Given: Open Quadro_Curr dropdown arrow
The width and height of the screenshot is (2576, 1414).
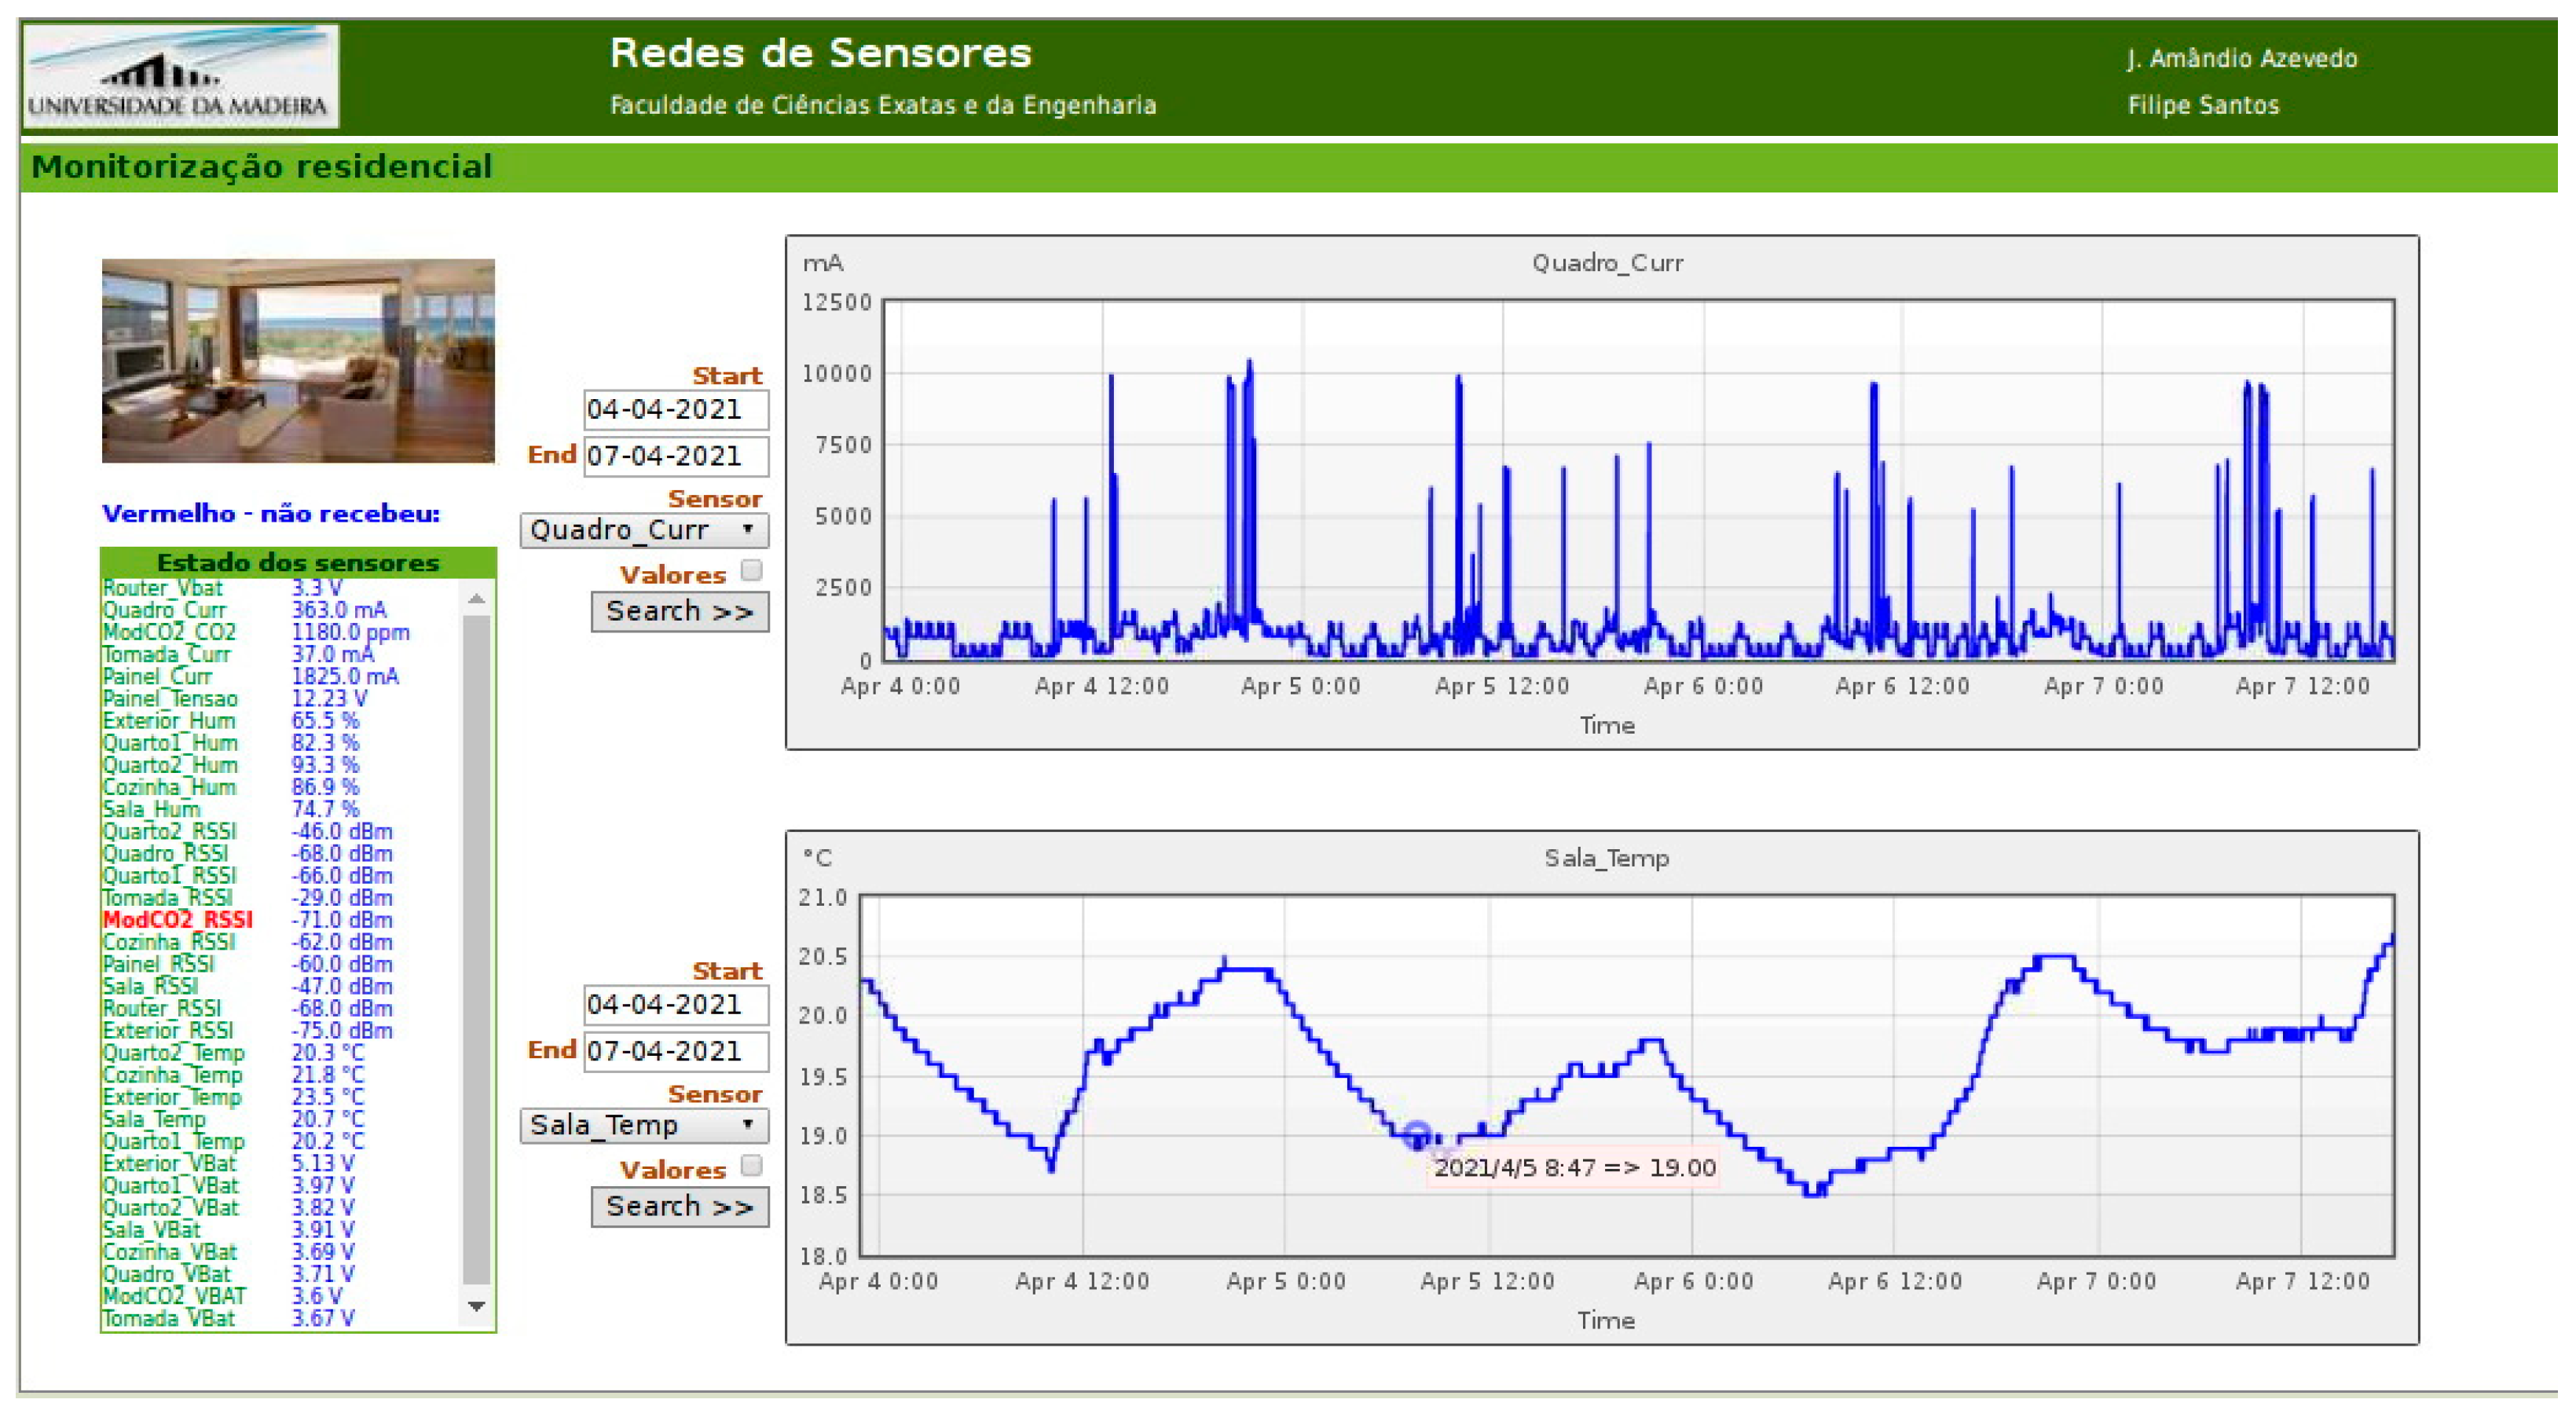Looking at the screenshot, I should pos(747,529).
